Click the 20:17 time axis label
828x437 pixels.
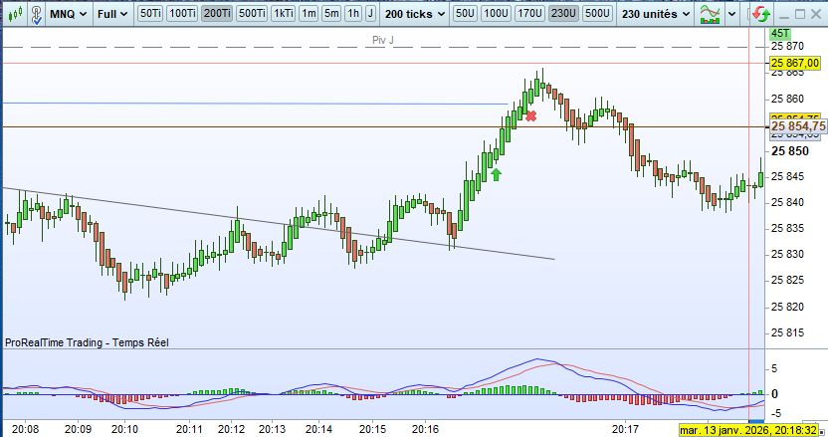(626, 429)
